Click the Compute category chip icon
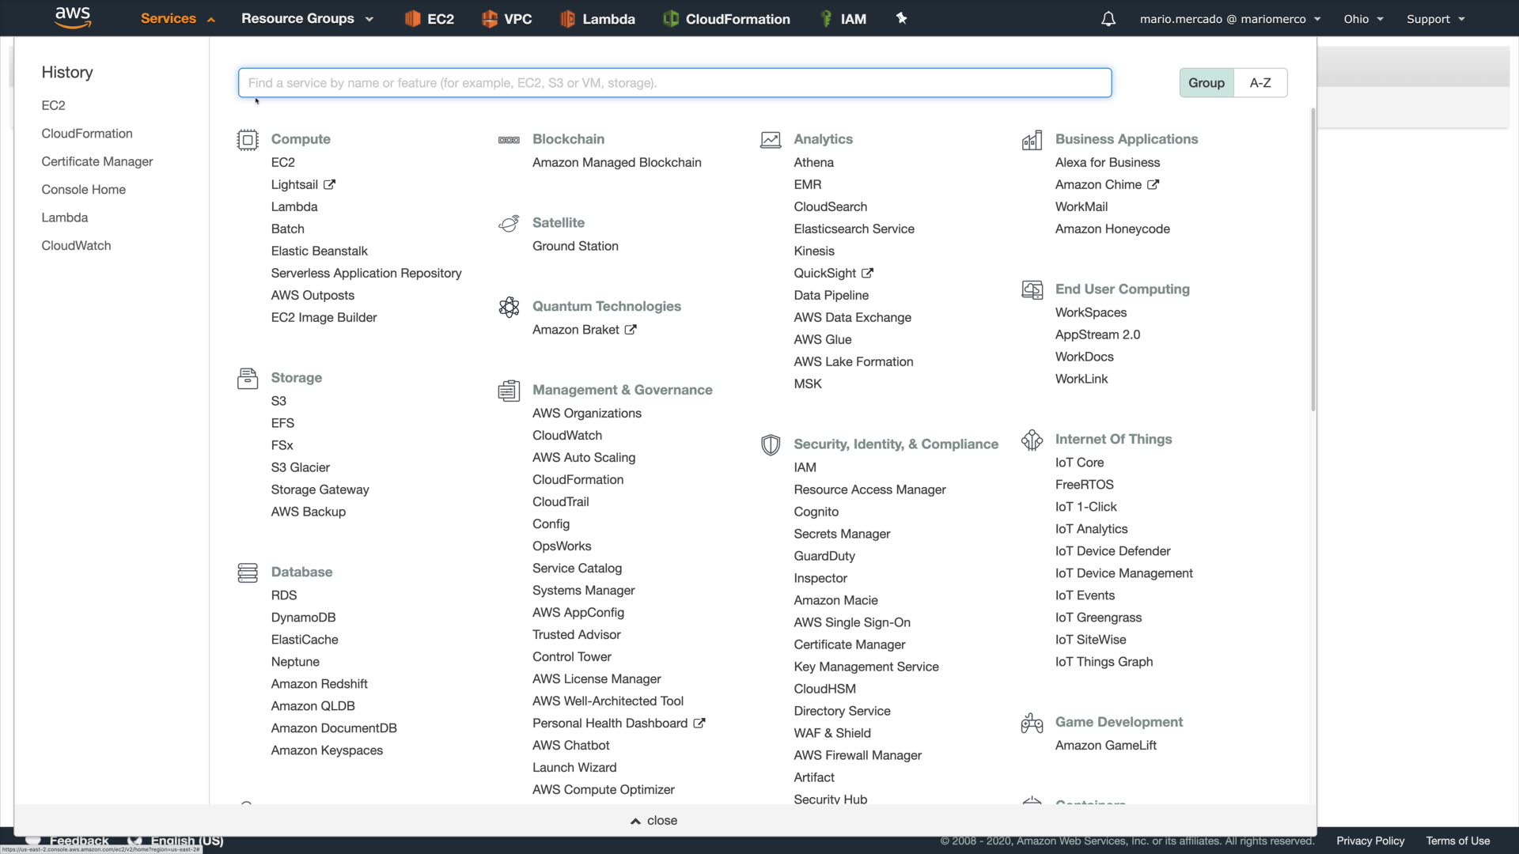The height and width of the screenshot is (854, 1519). [248, 140]
